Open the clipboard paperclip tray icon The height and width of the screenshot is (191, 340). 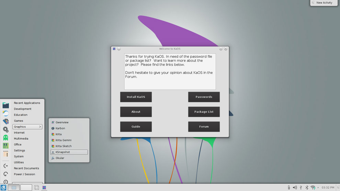point(289,188)
